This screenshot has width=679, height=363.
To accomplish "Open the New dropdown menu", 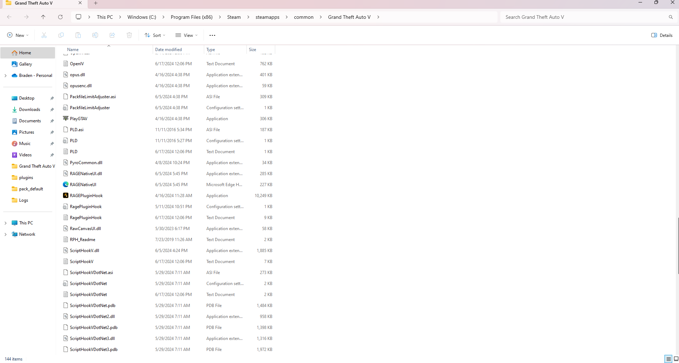I will tap(18, 35).
